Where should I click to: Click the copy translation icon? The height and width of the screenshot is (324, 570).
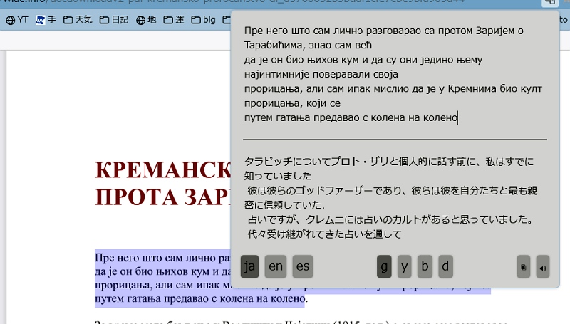[x=524, y=267]
